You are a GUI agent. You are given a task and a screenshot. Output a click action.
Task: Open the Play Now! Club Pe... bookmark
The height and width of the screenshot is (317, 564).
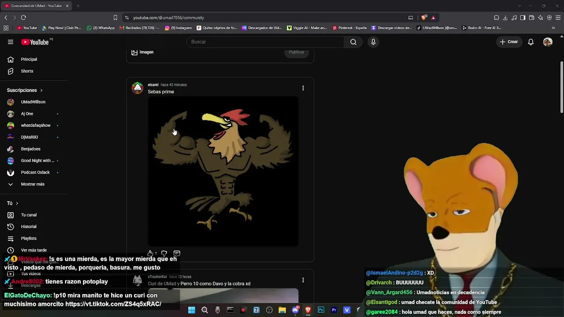click(x=62, y=28)
